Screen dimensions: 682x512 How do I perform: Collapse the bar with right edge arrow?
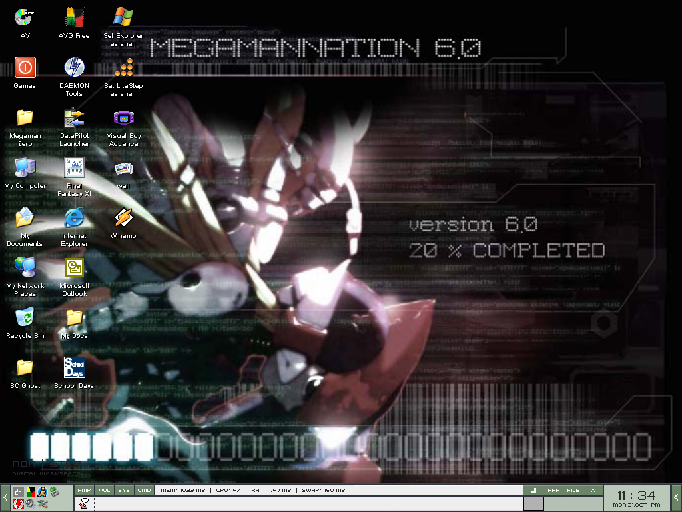pos(676,497)
